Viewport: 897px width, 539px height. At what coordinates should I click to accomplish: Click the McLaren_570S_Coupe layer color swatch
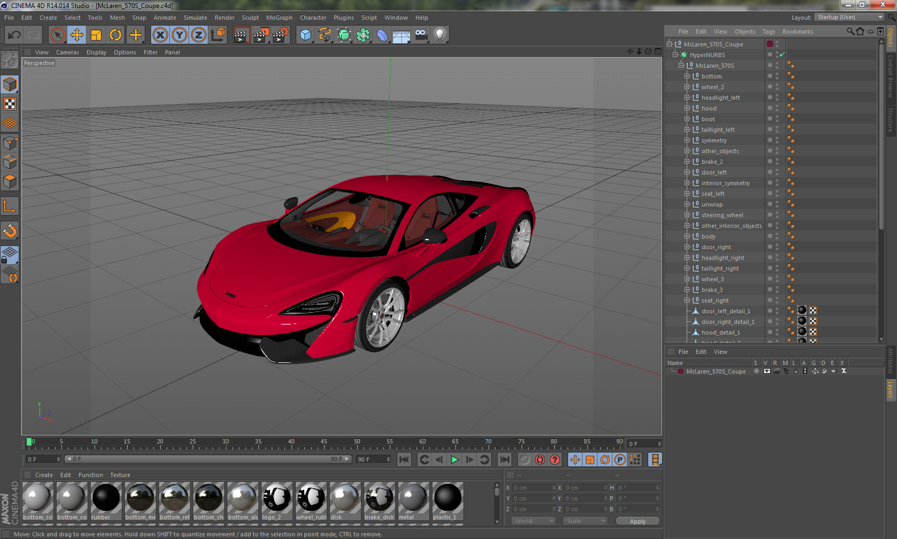point(681,371)
